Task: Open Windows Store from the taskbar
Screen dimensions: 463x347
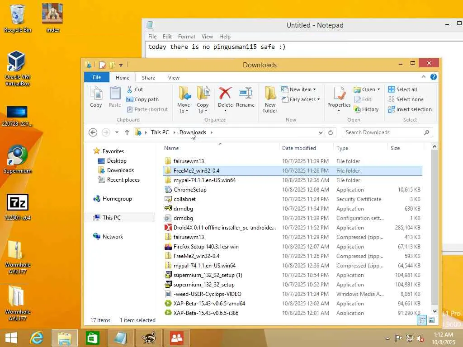Action: 92,338
